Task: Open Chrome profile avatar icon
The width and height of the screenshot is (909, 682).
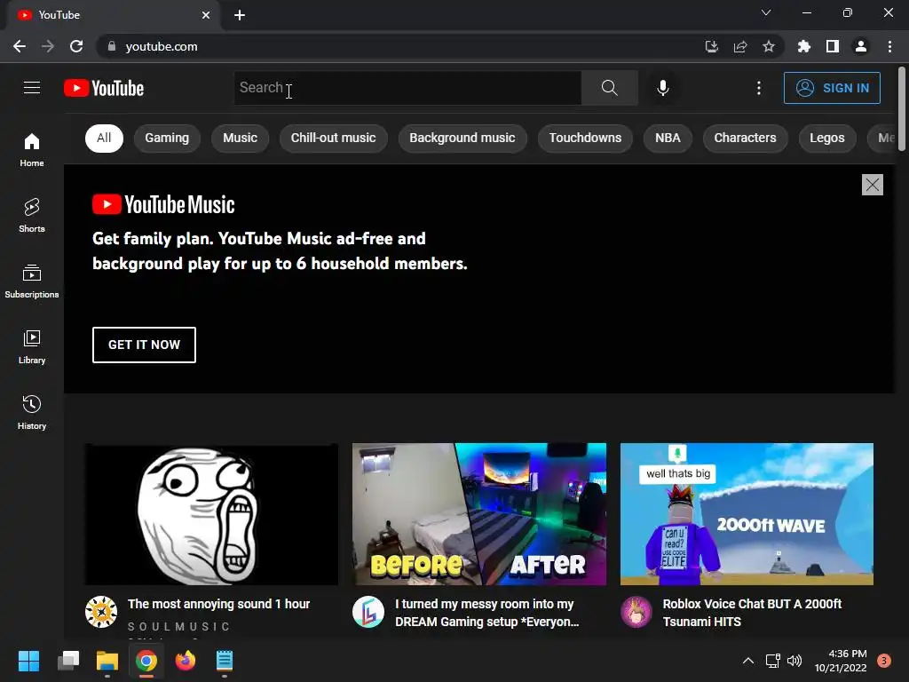Action: pyautogui.click(x=860, y=46)
